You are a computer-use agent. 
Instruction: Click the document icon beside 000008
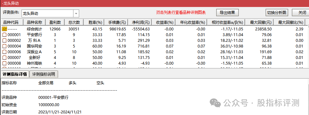(x=4, y=63)
